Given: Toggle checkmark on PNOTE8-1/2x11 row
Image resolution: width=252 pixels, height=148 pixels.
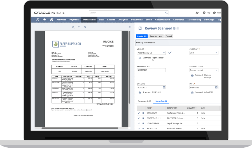Looking at the screenshot, I should tap(139, 118).
